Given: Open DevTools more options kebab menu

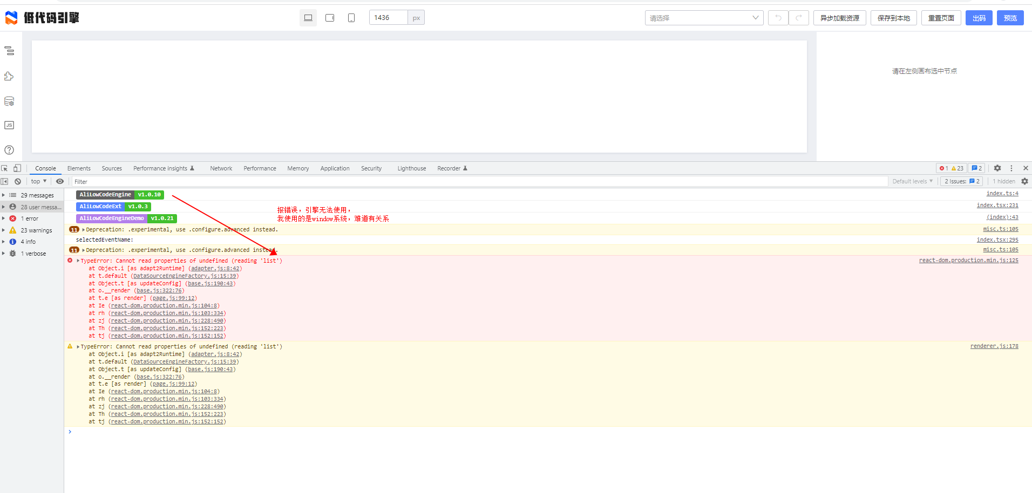Looking at the screenshot, I should (1011, 168).
